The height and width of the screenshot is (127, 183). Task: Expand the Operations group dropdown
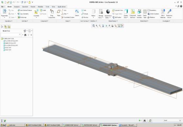tap(9, 21)
